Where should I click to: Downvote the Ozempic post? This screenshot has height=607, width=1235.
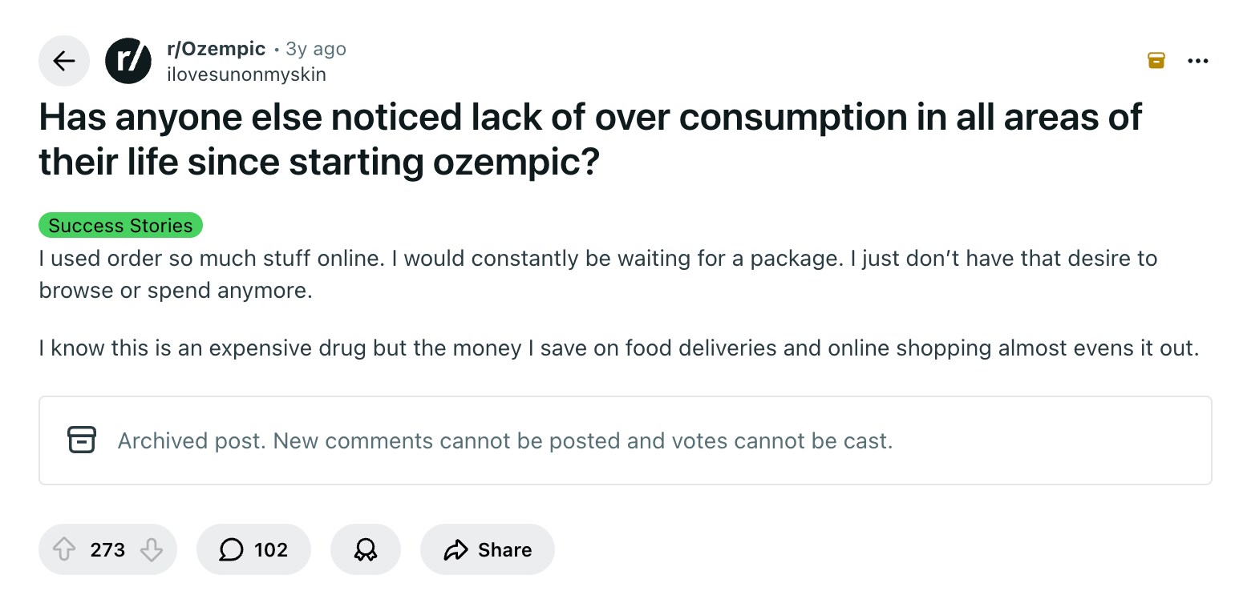click(x=151, y=549)
